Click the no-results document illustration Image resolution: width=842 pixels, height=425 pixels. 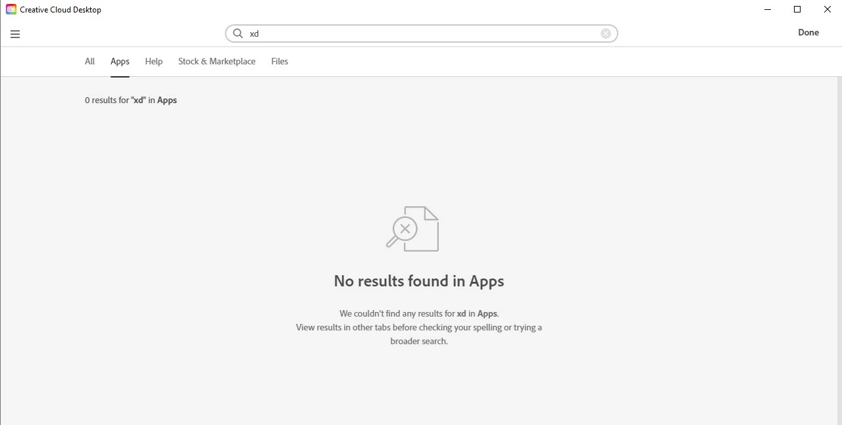pyautogui.click(x=412, y=229)
